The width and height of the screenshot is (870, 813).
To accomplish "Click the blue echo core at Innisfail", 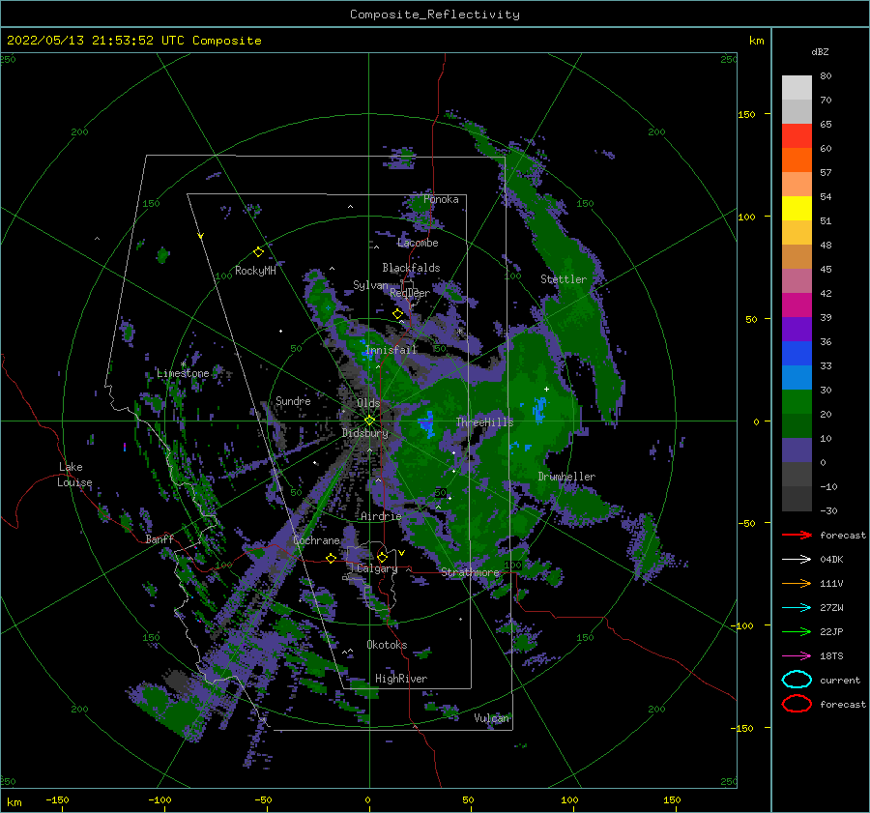I will [366, 350].
